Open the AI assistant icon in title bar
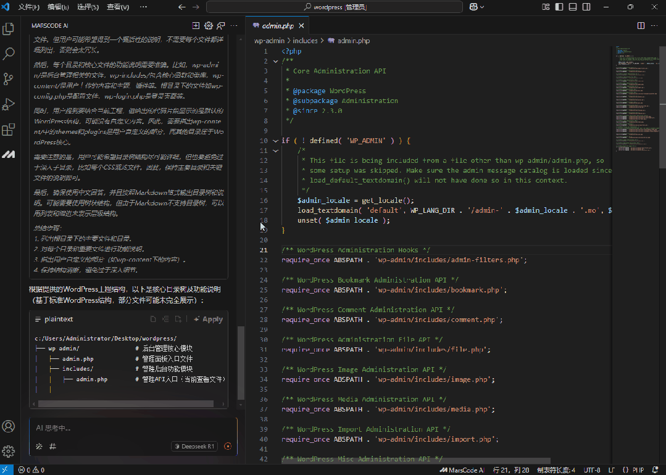 [473, 7]
